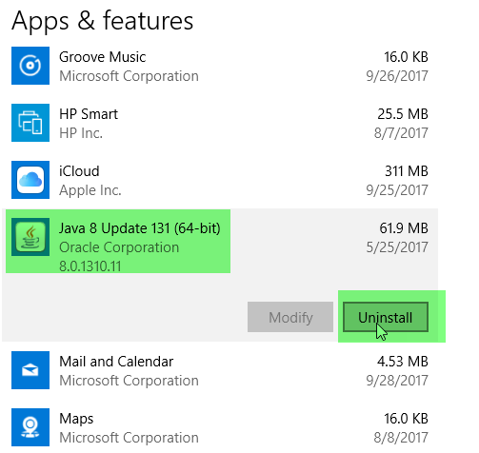Click the Oracle Corporation publisher text
This screenshot has height=453, width=479.
[x=119, y=247]
